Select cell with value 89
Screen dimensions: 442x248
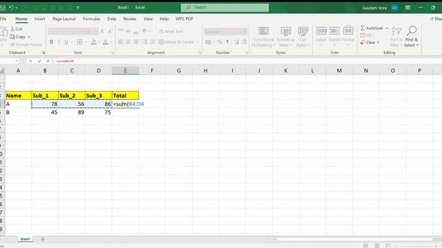click(72, 112)
